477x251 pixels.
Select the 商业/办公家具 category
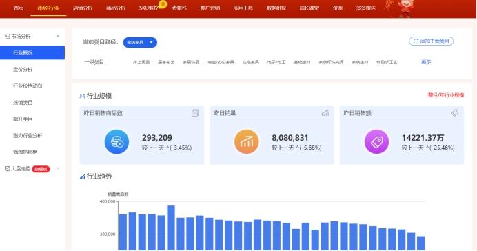221,62
